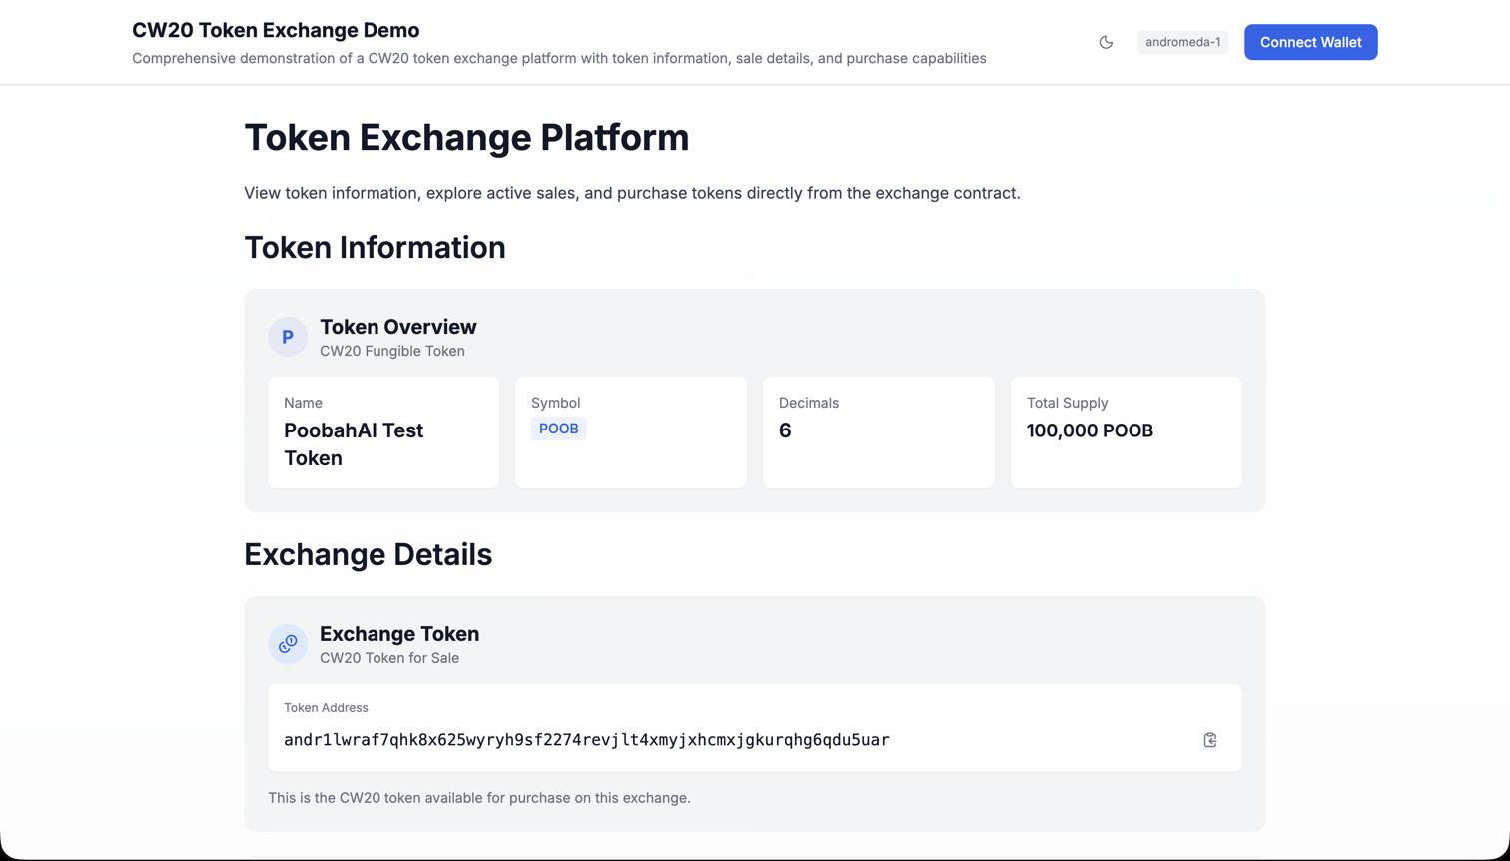Click the link badge next to Exchange Token

click(x=288, y=644)
